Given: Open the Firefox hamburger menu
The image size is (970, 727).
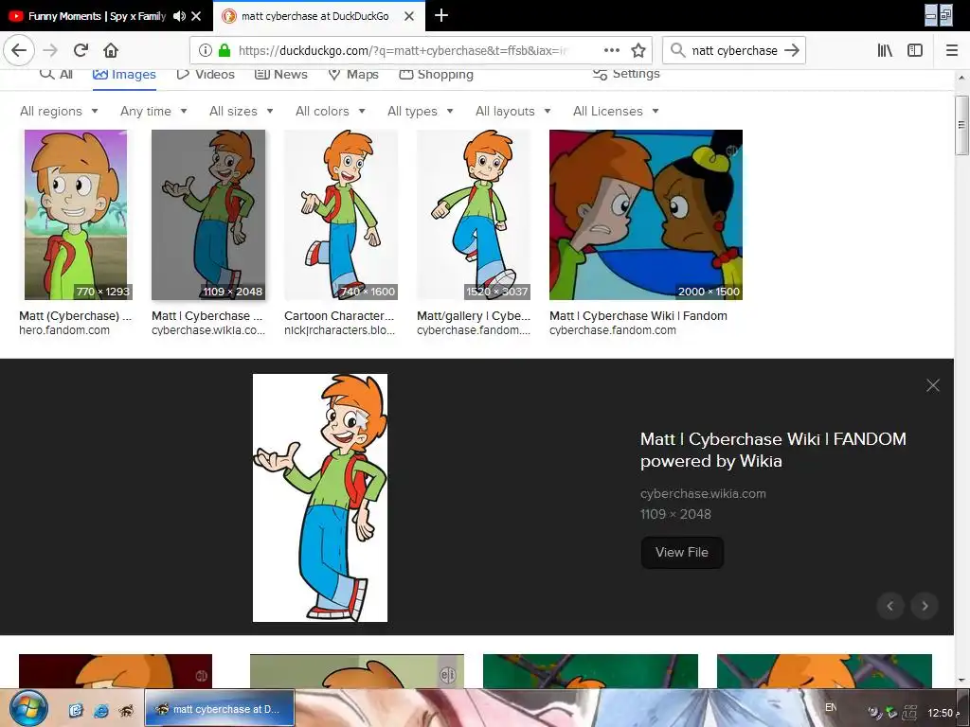Looking at the screenshot, I should 952,50.
